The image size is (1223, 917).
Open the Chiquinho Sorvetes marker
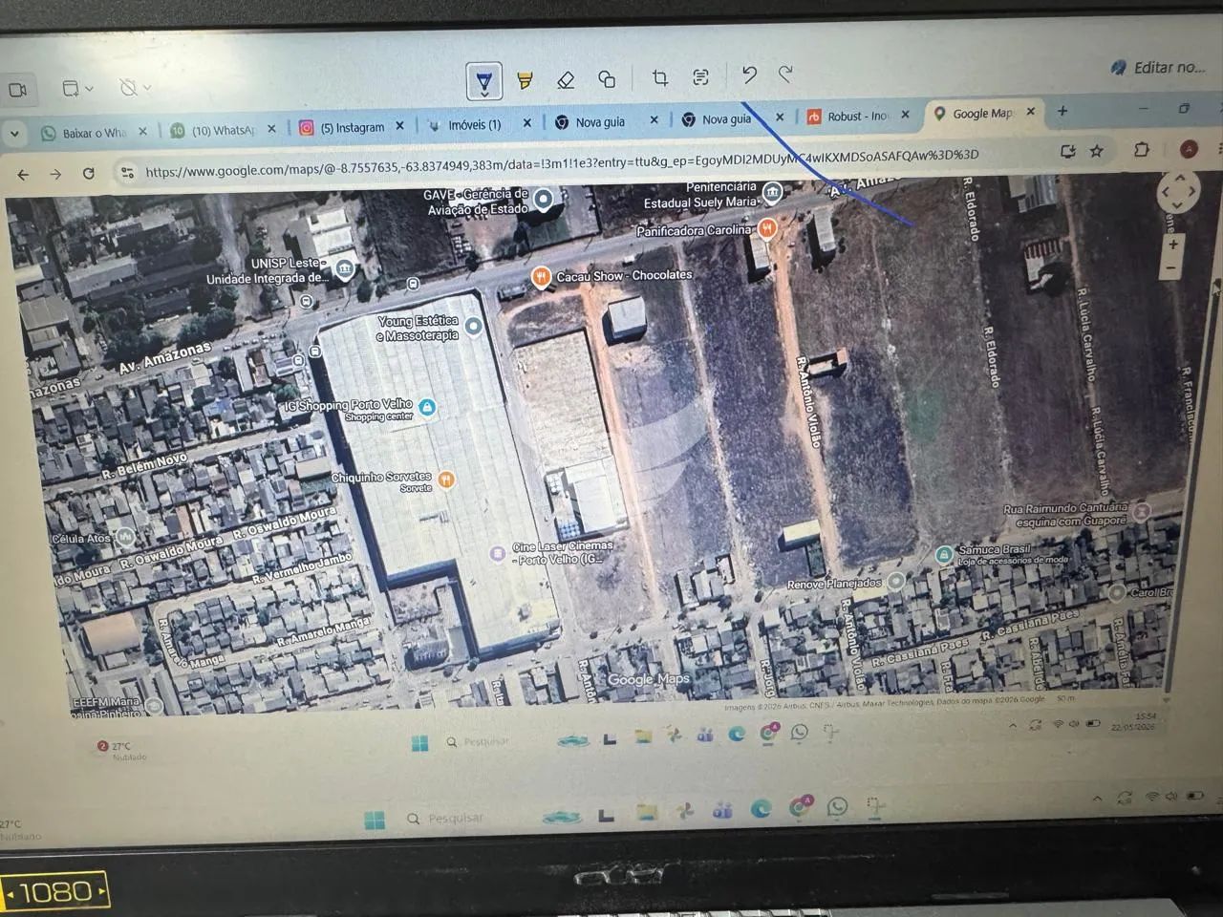coord(445,480)
